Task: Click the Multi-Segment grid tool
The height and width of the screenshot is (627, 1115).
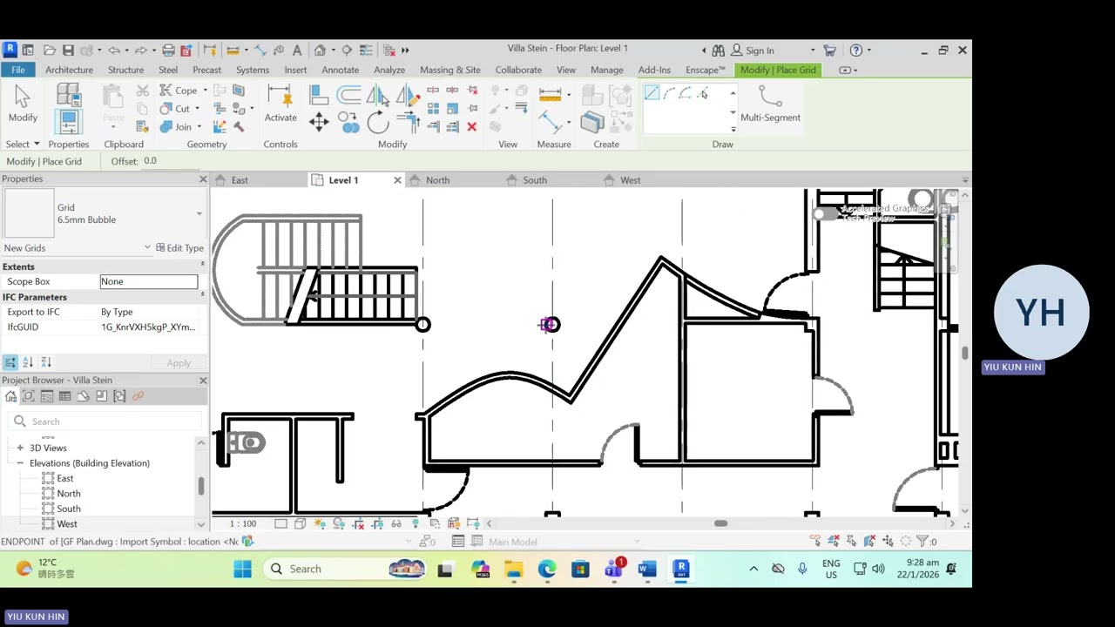Action: pos(770,104)
